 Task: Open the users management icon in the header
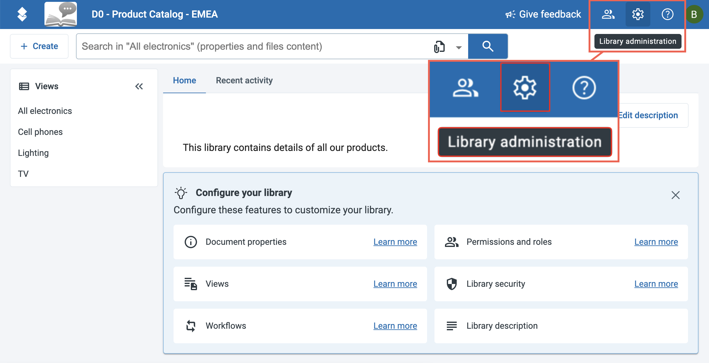pyautogui.click(x=608, y=14)
